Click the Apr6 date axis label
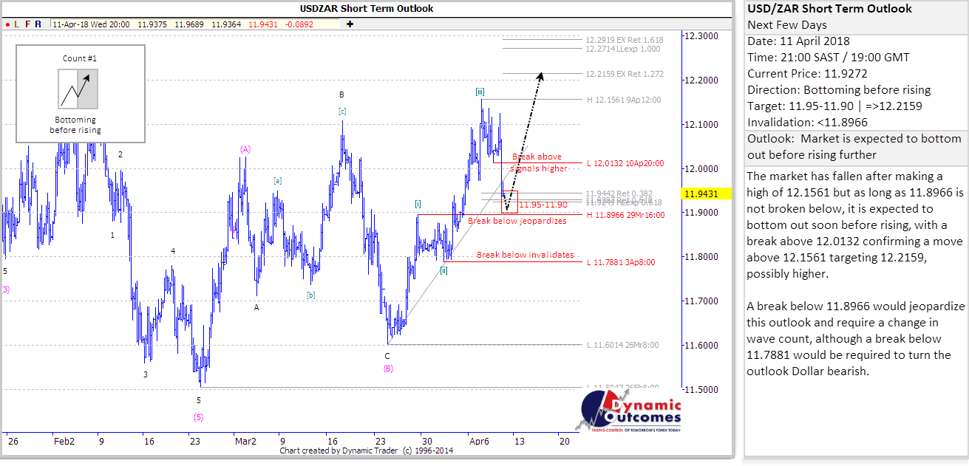The height and width of the screenshot is (466, 969). click(479, 442)
